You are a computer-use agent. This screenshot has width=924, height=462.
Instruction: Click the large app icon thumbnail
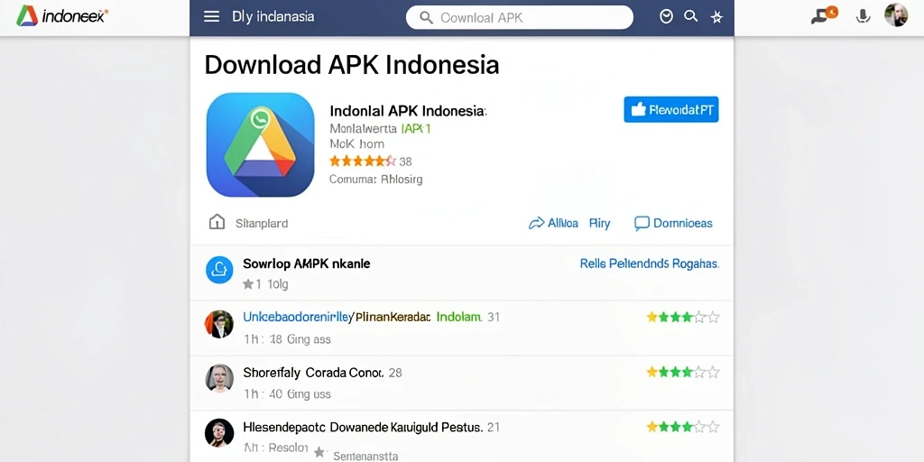click(260, 144)
